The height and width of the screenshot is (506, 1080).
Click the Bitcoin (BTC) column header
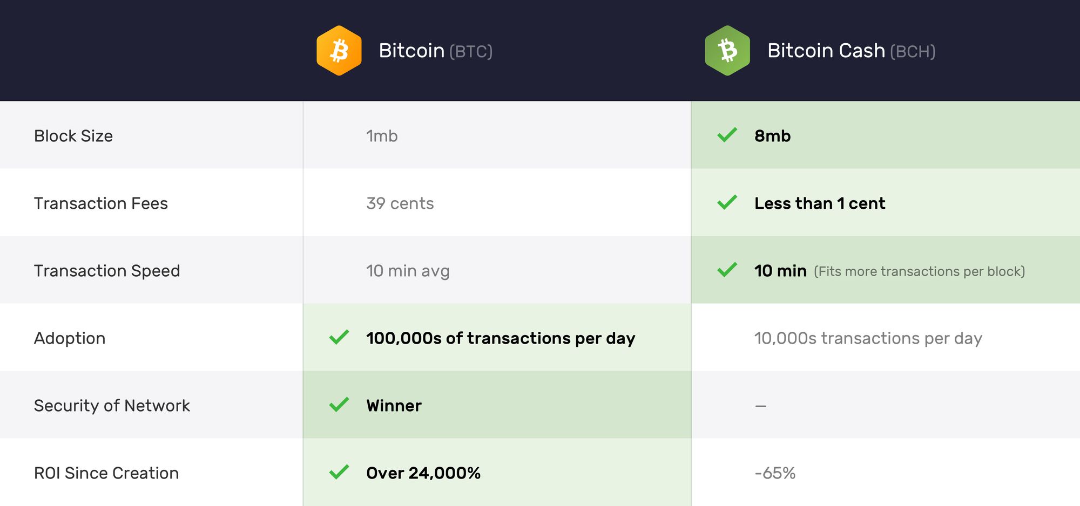pos(436,51)
